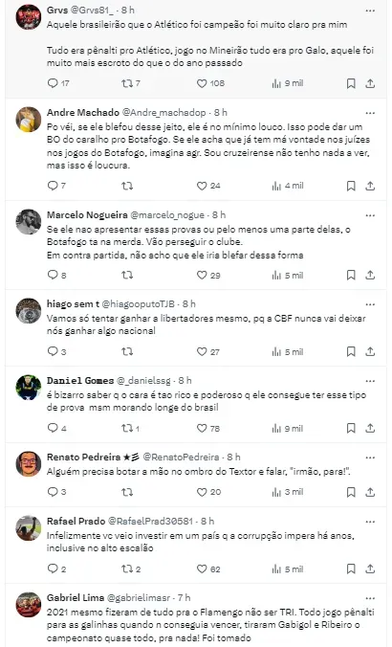Bookmark the Grvs tweet

[351, 84]
